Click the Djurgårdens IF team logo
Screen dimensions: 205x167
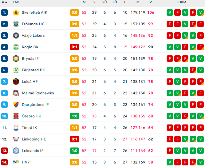tap(16, 105)
